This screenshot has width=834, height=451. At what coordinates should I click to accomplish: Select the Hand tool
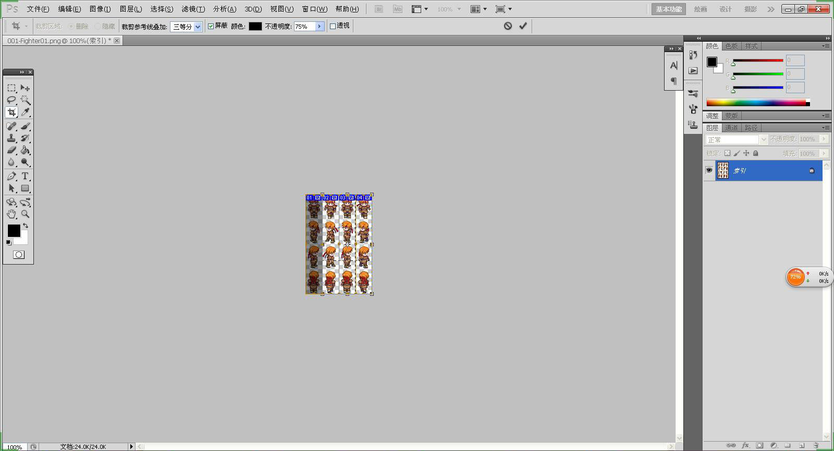coord(11,214)
